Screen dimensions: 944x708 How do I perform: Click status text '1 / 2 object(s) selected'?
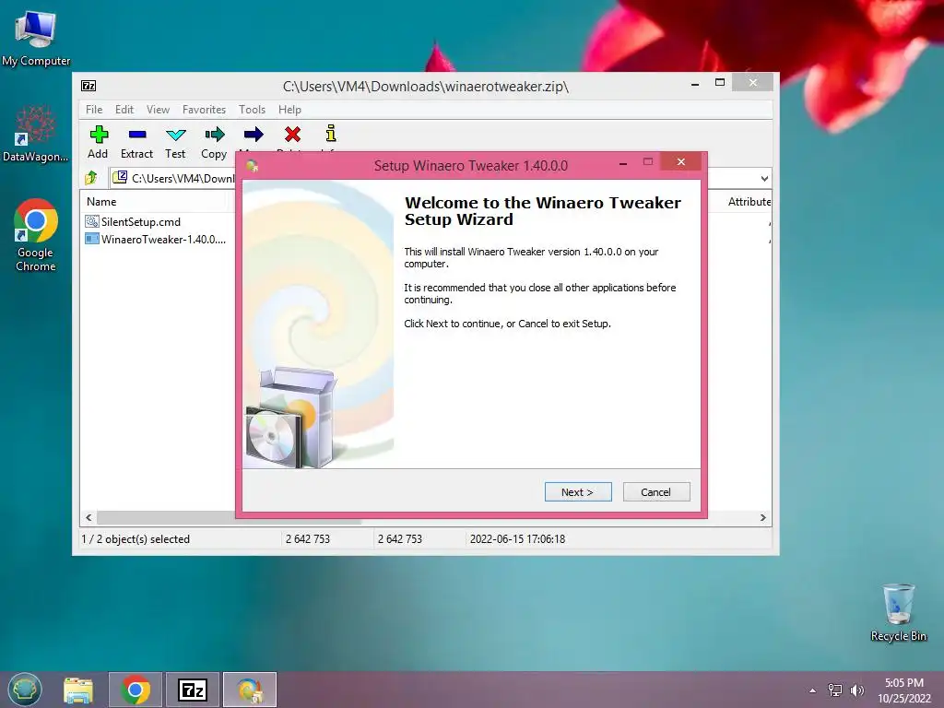coord(136,538)
